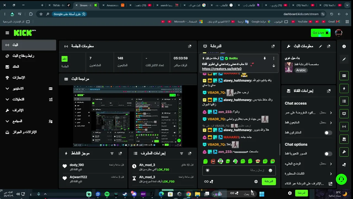
Task: Toggle emotes-only chat (الصور التعبيرية فقط)
Action: tap(328, 154)
